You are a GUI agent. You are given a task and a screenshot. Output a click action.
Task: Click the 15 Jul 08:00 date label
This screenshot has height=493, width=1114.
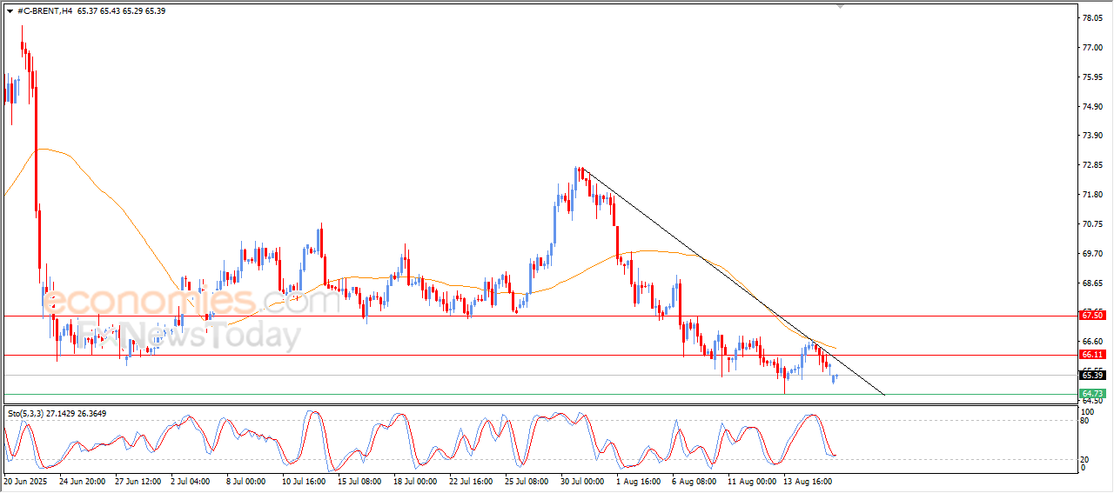[361, 480]
